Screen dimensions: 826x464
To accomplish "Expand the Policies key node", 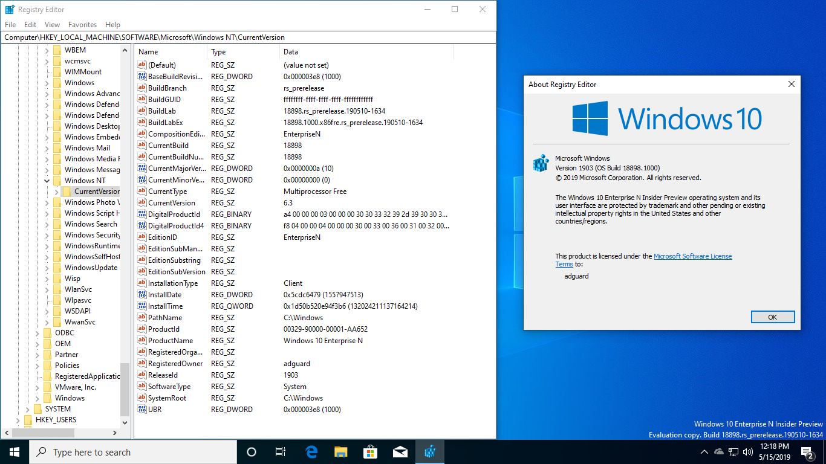I will pyautogui.click(x=37, y=366).
